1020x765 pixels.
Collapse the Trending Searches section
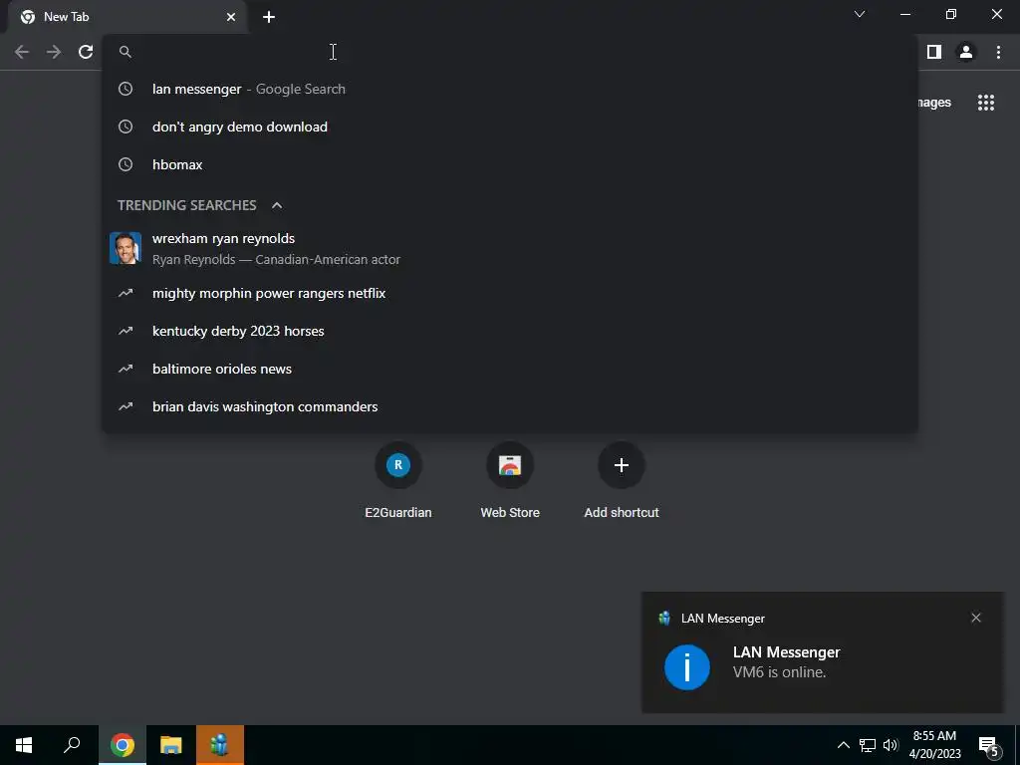click(x=277, y=205)
